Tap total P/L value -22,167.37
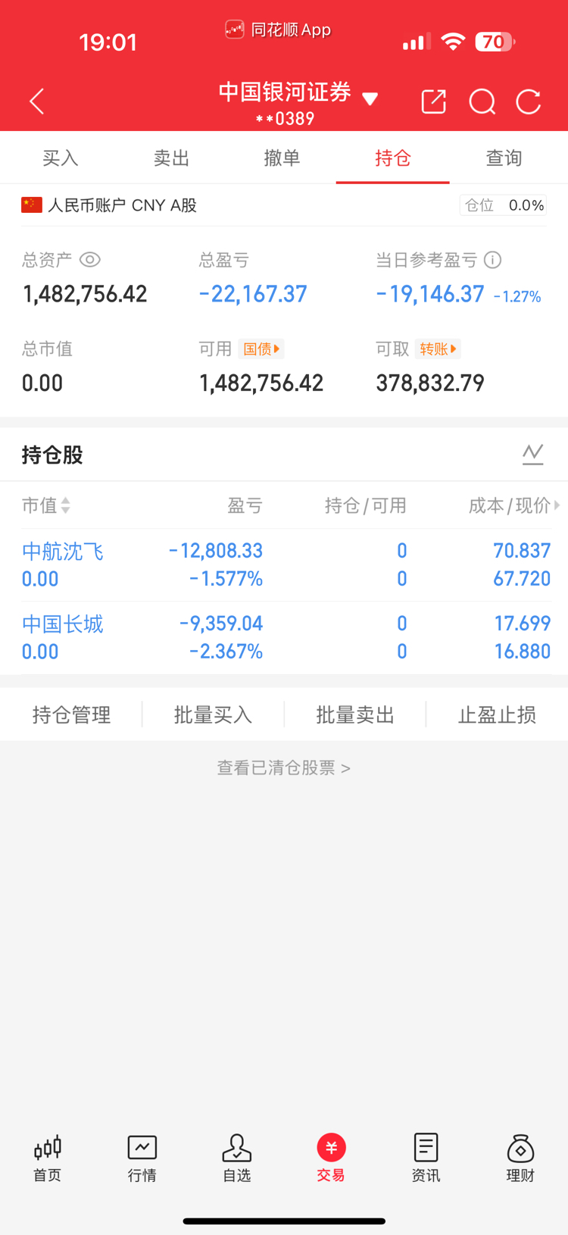Viewport: 568px width, 1235px height. tap(253, 294)
